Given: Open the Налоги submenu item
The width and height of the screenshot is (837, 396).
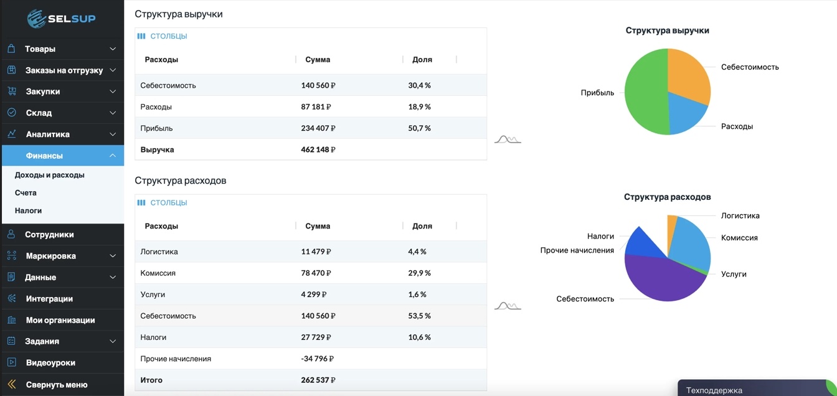Looking at the screenshot, I should (x=29, y=210).
